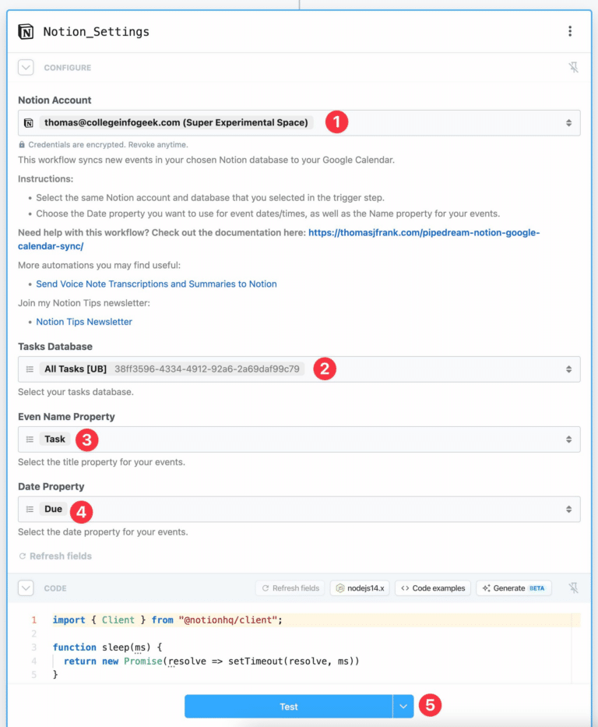Click the Test button
The height and width of the screenshot is (727, 598).
288,706
